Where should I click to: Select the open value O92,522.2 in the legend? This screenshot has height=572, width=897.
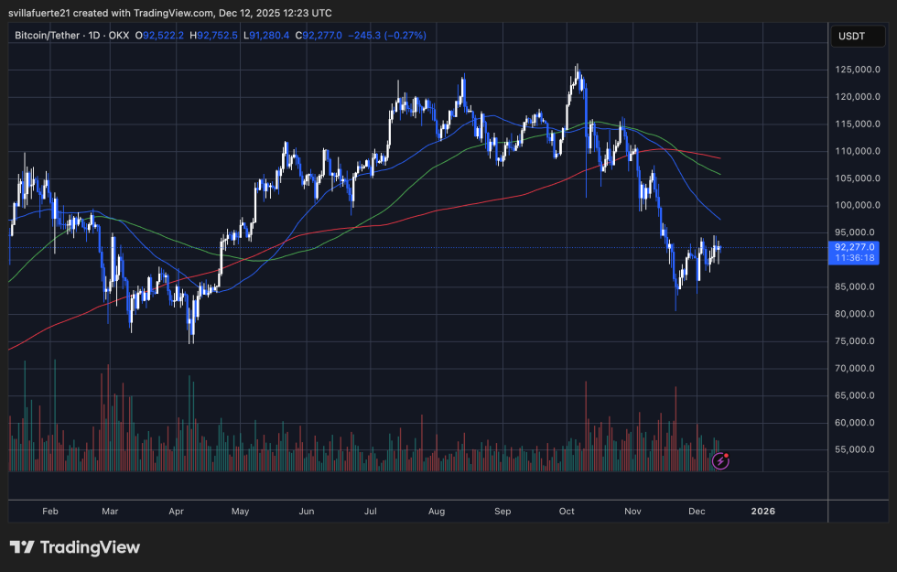click(158, 35)
